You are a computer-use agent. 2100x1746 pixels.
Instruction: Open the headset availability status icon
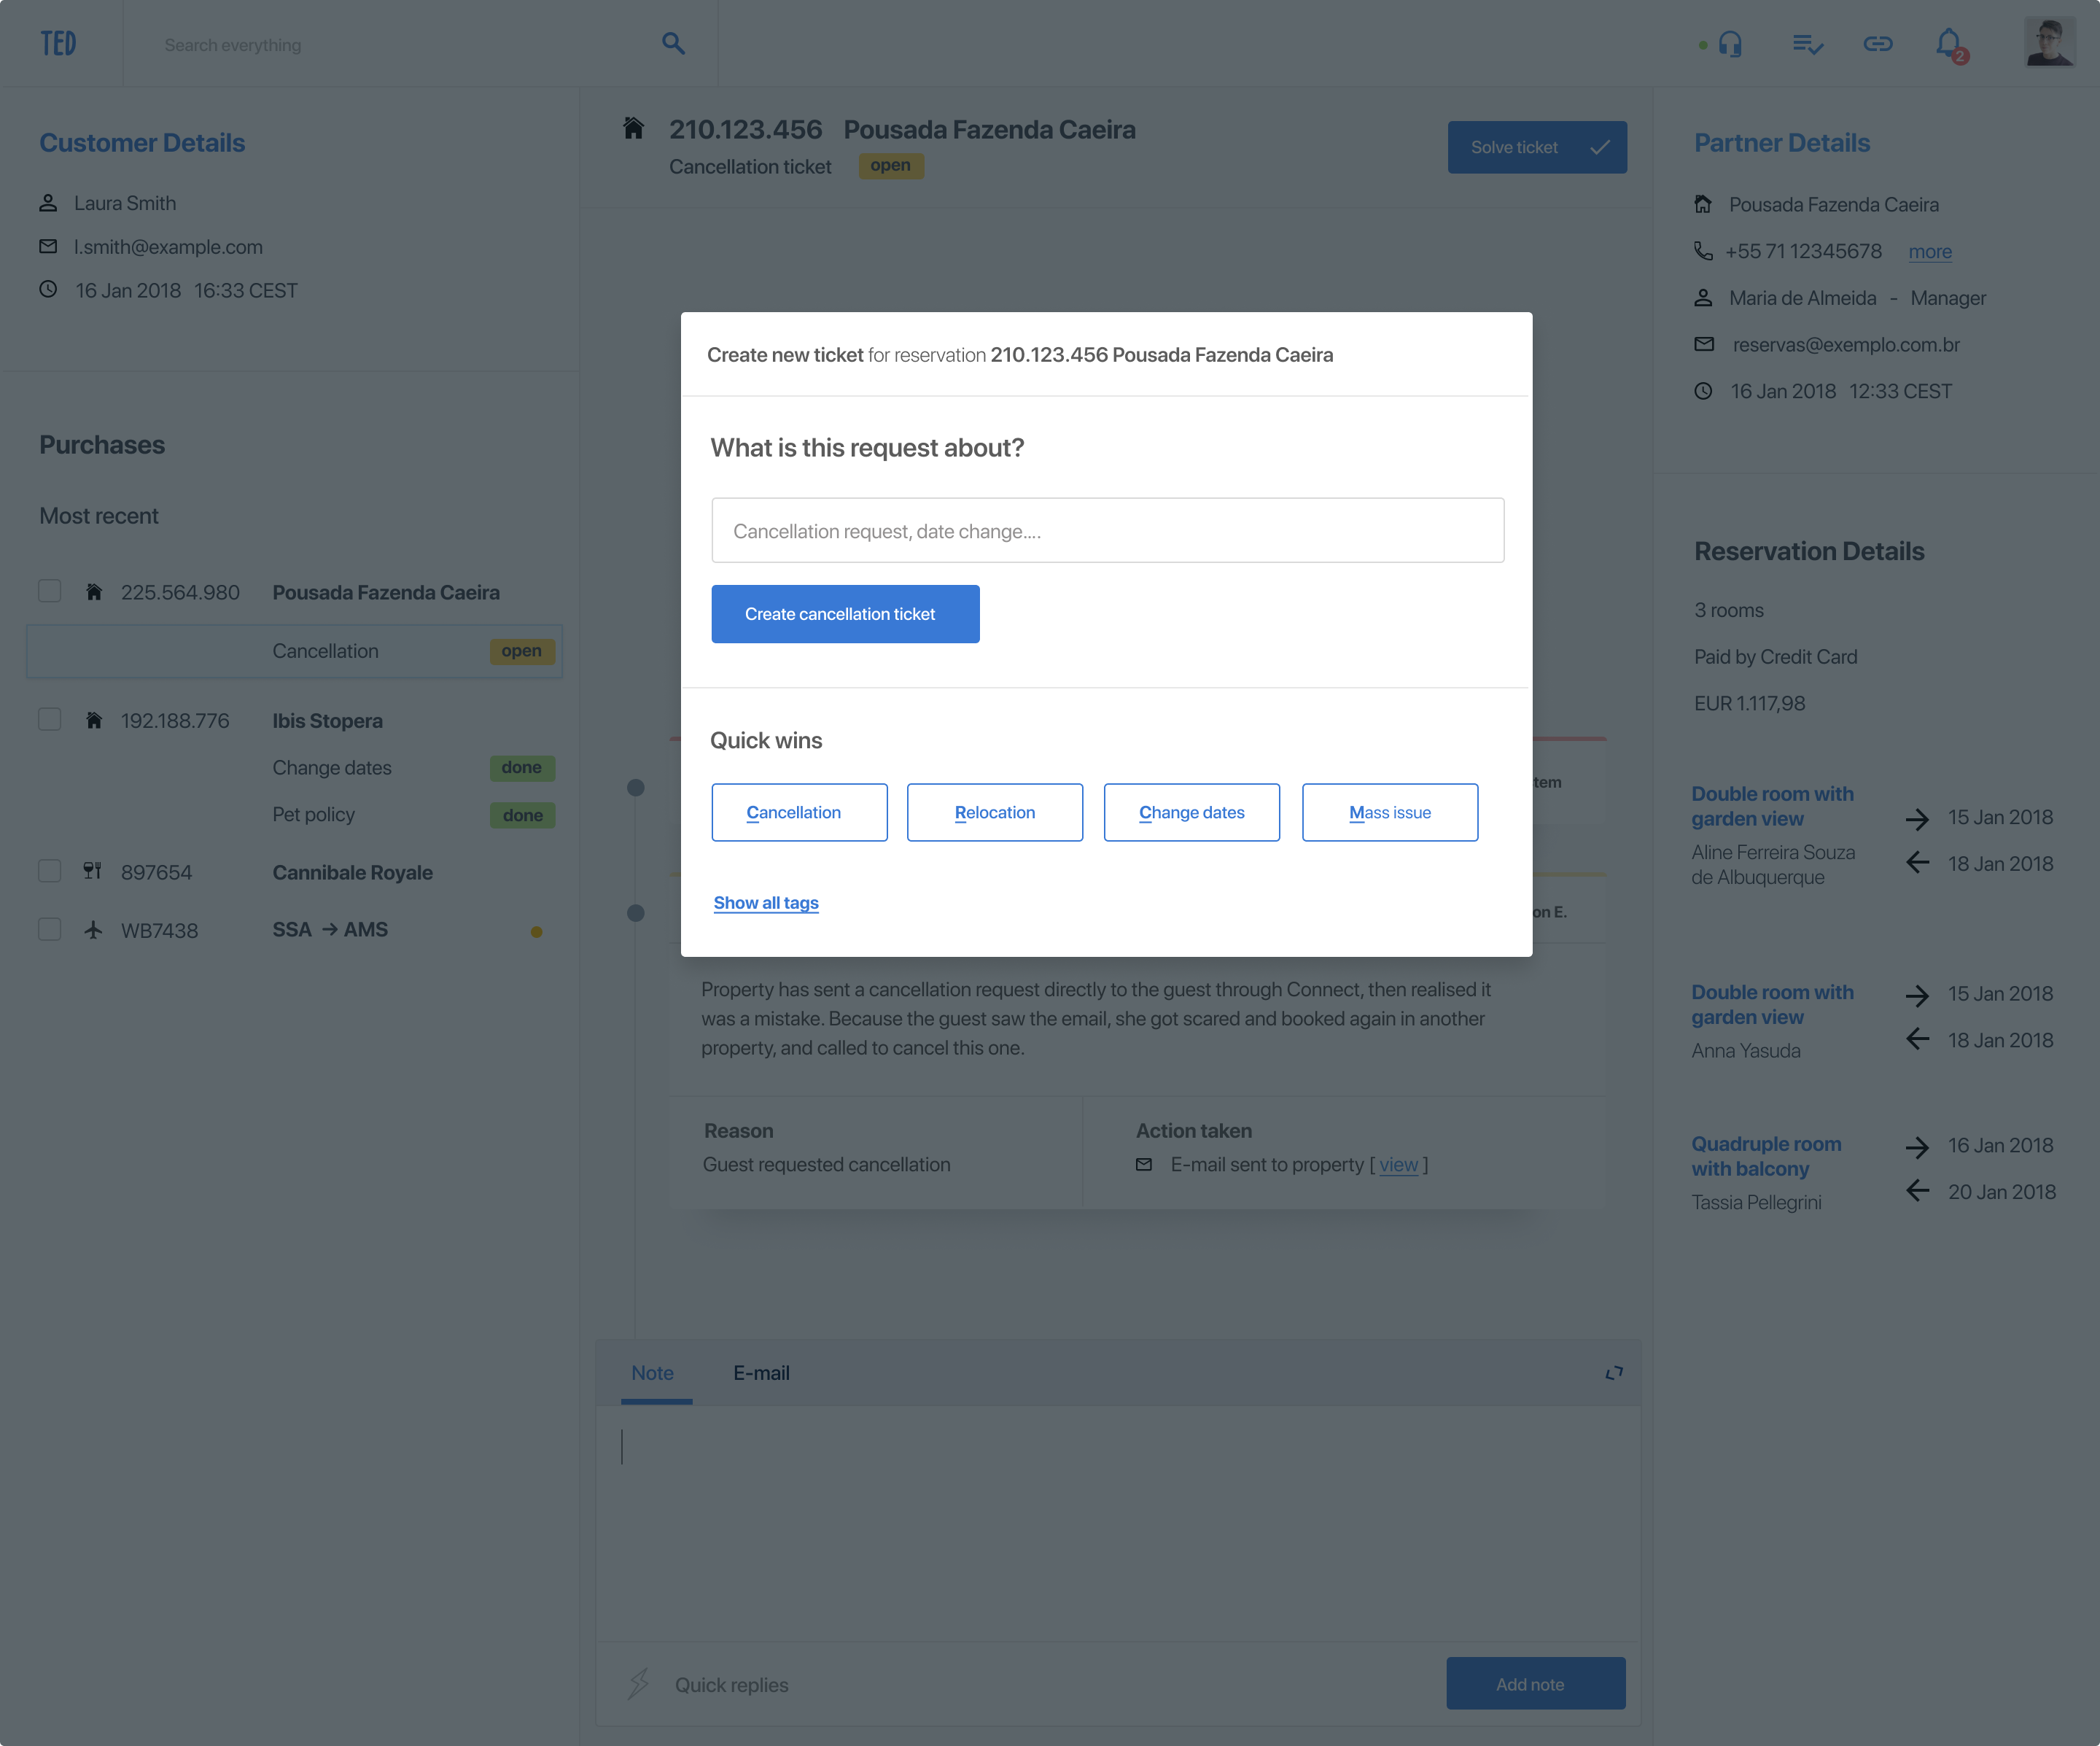click(x=1730, y=44)
